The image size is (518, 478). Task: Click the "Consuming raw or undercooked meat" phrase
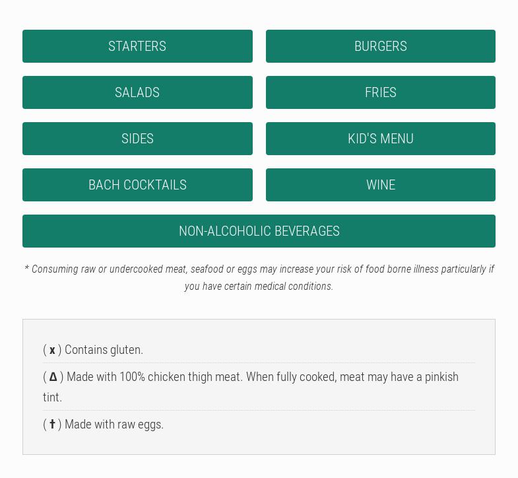pos(109,269)
